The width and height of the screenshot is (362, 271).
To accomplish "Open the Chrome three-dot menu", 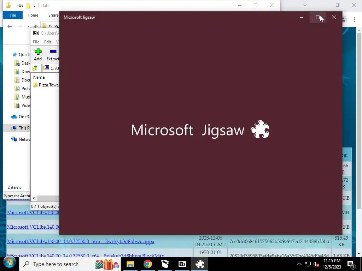I will pos(354,20).
